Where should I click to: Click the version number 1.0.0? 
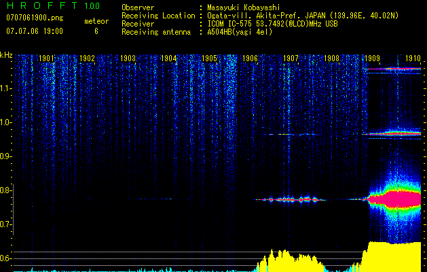pyautogui.click(x=92, y=6)
